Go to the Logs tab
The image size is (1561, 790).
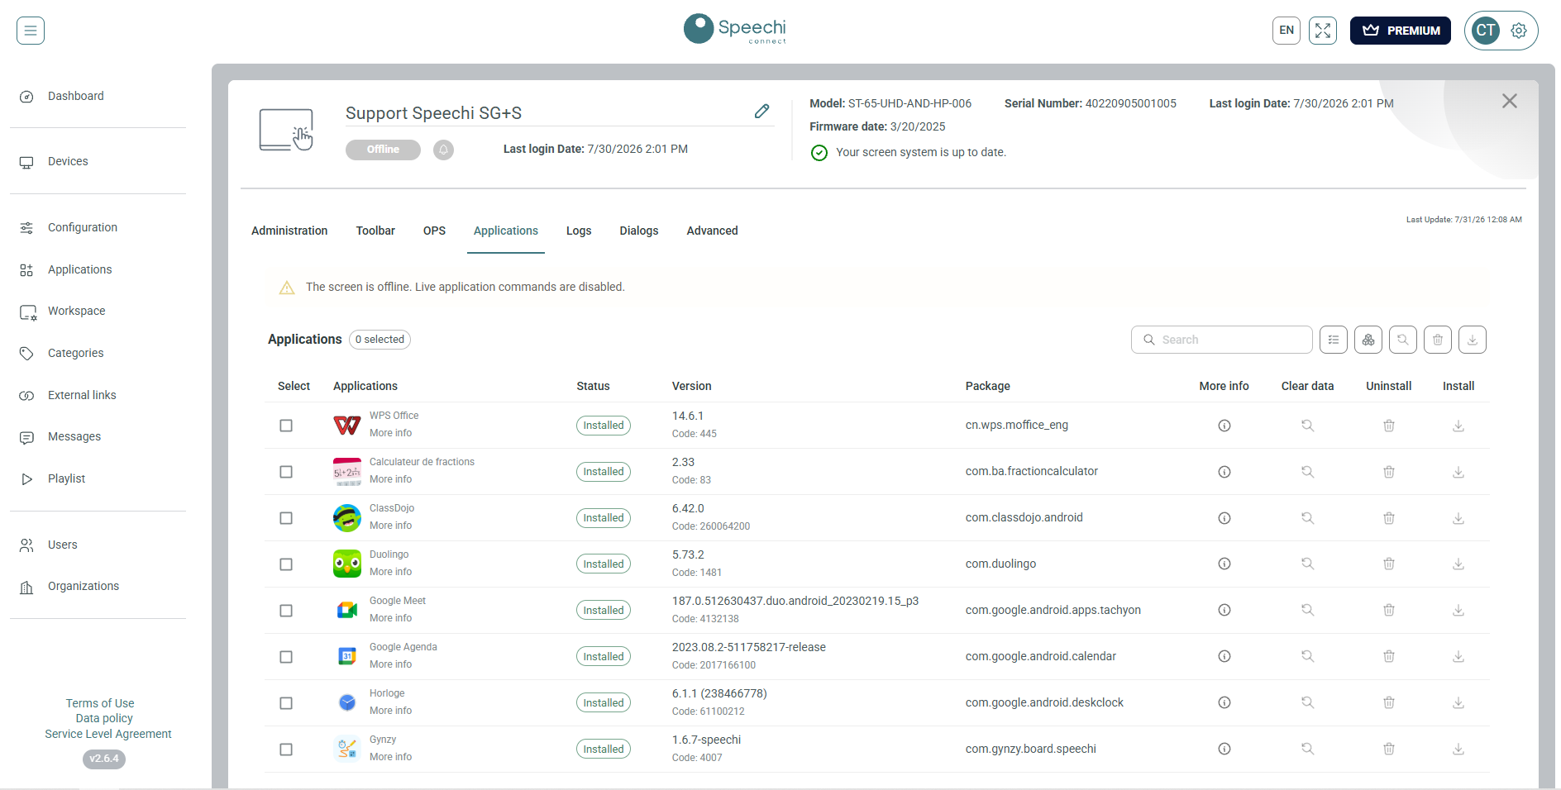(579, 231)
